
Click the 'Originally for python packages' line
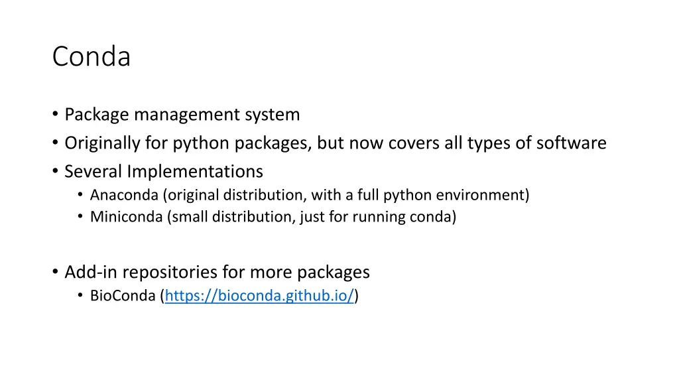coord(336,143)
